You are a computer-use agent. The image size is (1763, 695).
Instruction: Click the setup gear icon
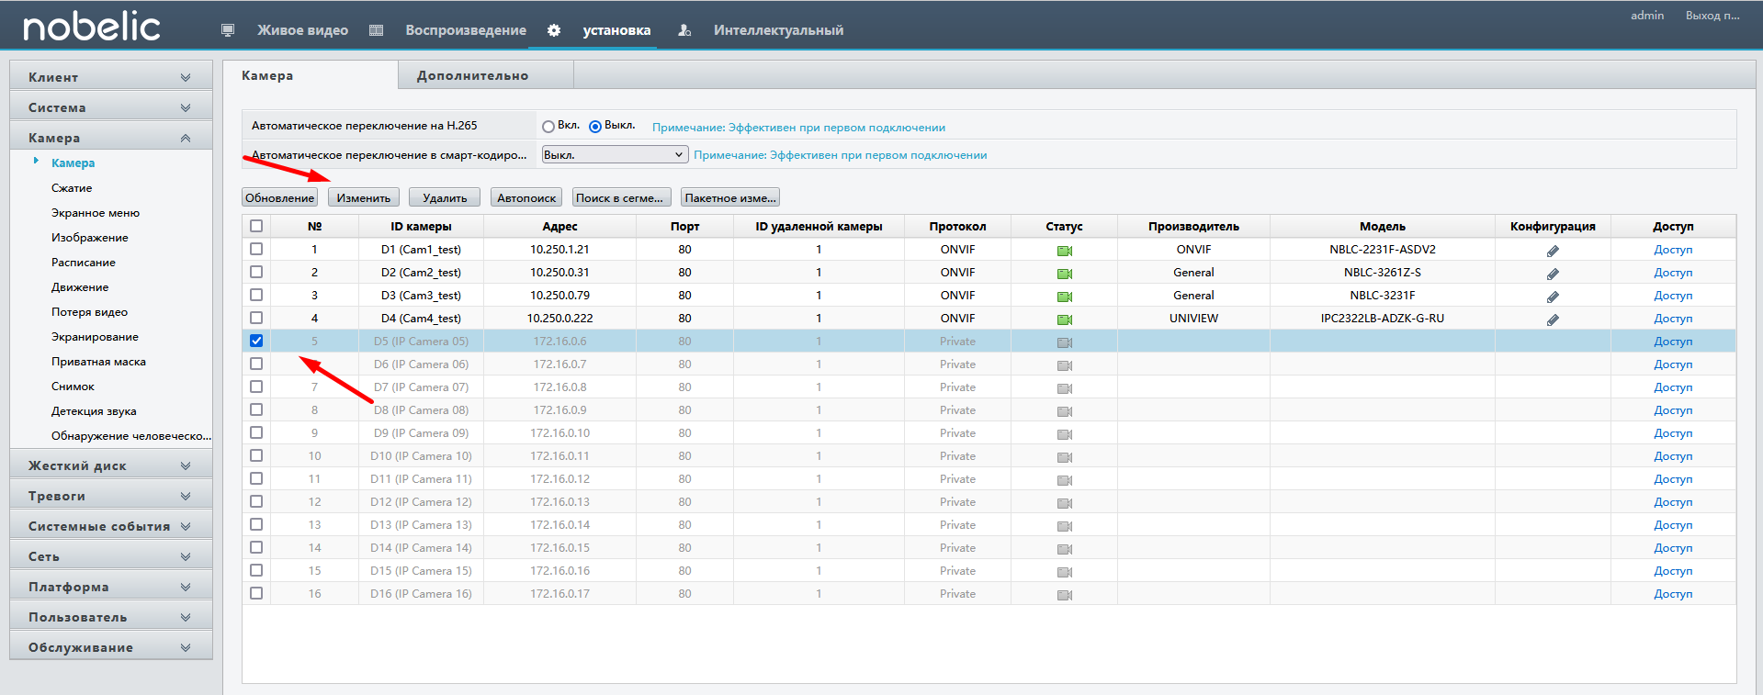[554, 30]
